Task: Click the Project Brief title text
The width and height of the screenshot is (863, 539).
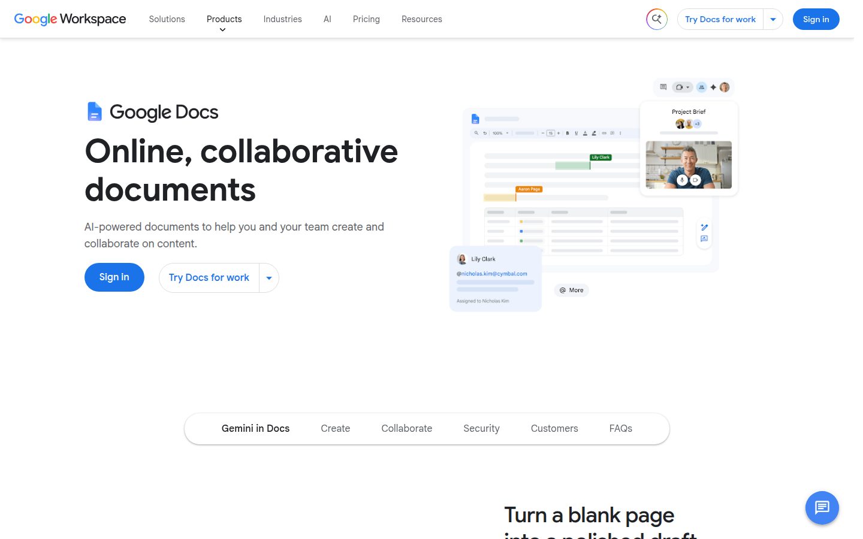Action: click(x=689, y=112)
